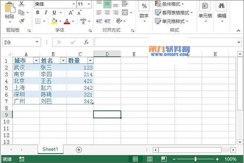The width and height of the screenshot is (244, 163).
Task: Set top vertical alignment
Action: click(99, 4)
